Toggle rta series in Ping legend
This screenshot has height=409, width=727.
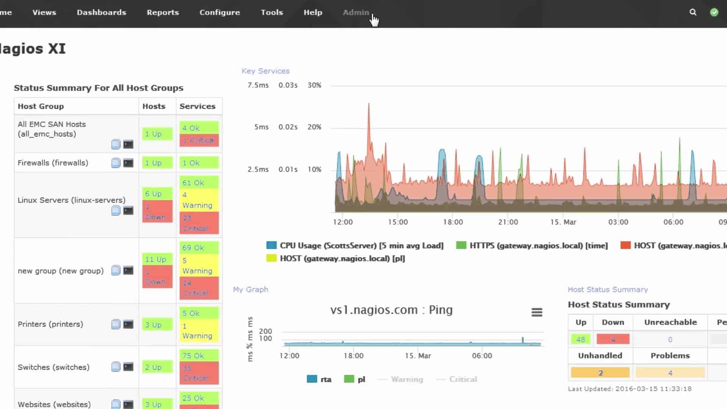point(319,379)
